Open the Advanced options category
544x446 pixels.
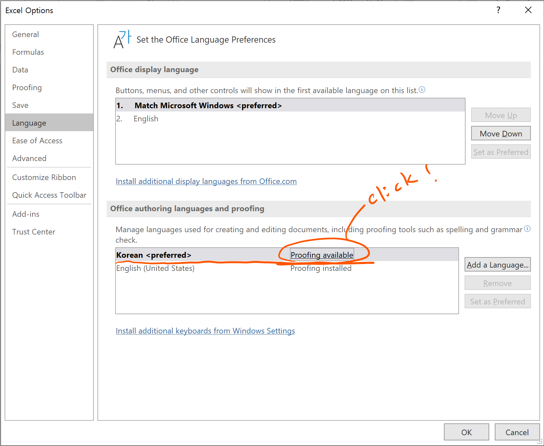pos(49,158)
